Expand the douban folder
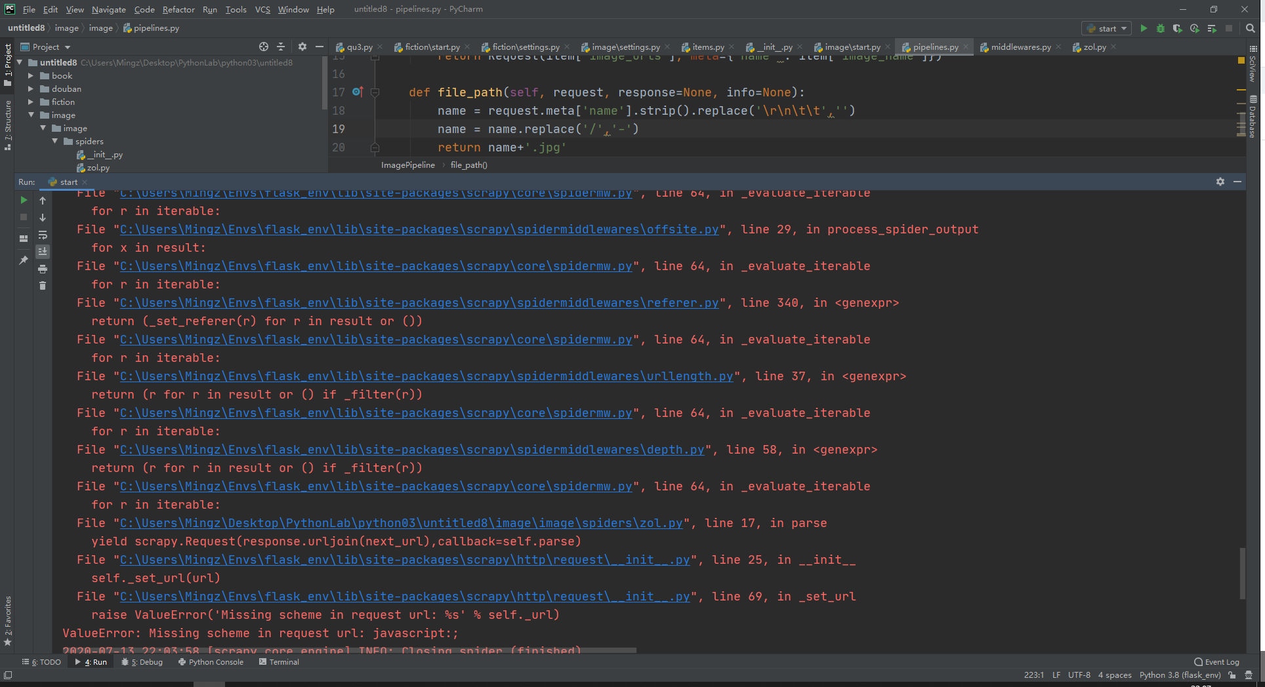The image size is (1265, 687). coord(30,88)
